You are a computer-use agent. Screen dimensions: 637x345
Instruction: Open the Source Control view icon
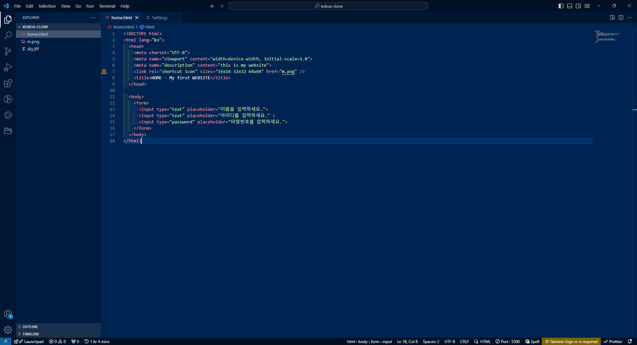tap(8, 51)
